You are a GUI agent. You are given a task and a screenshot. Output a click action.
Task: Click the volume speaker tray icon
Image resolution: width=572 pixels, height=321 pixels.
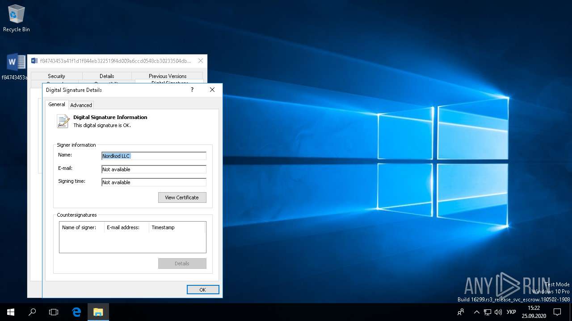[498, 312]
